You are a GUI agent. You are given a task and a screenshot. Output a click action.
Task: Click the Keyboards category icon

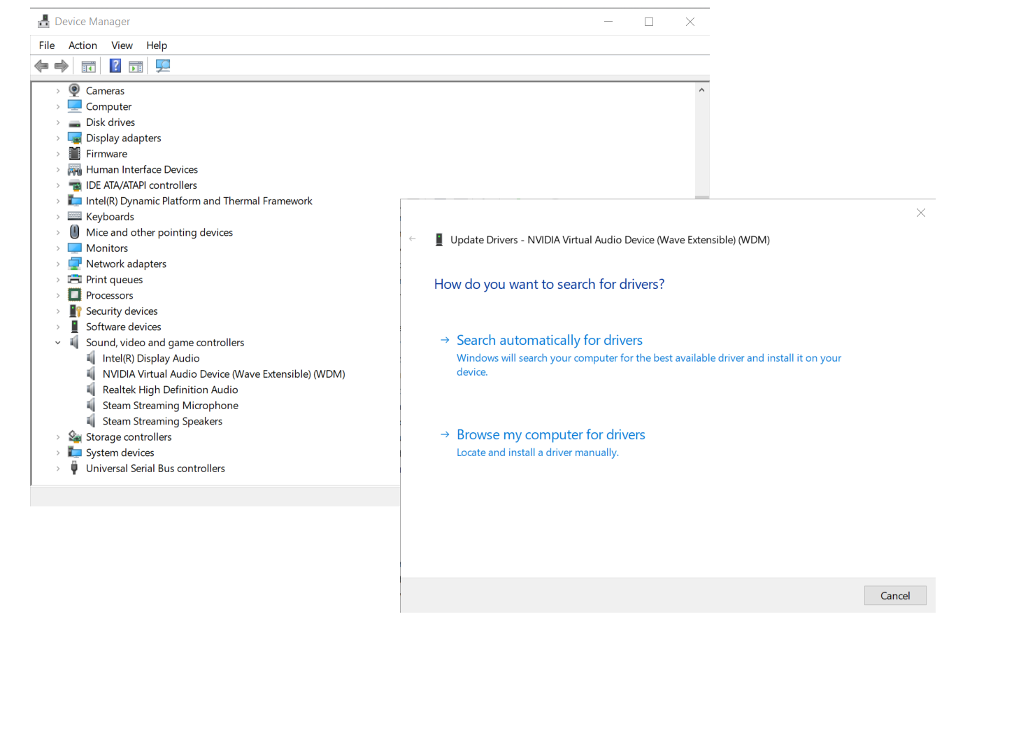click(74, 217)
